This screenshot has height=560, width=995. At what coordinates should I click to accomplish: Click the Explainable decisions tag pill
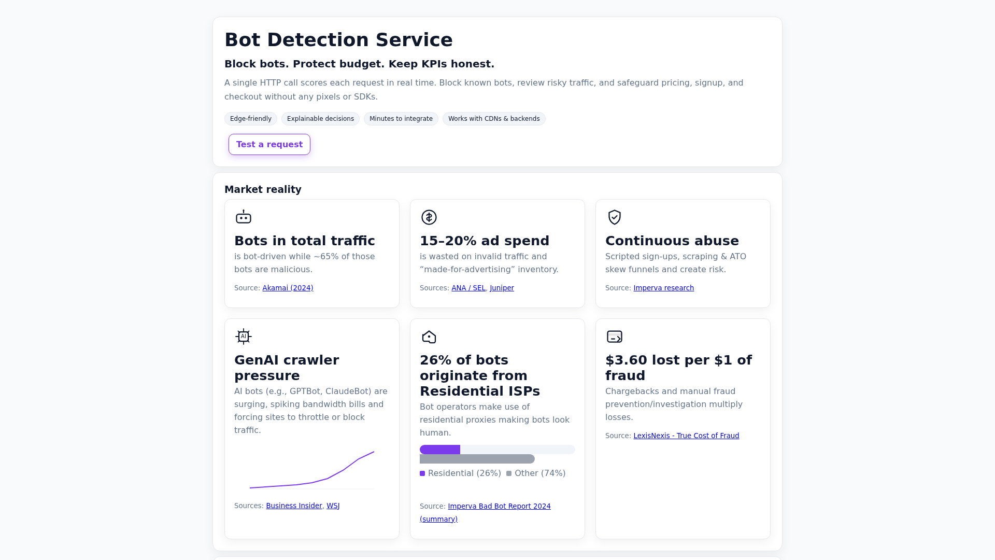coord(320,119)
